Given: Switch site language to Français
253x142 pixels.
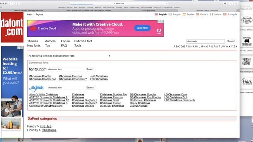Looking at the screenshot, I should pos(175,14).
